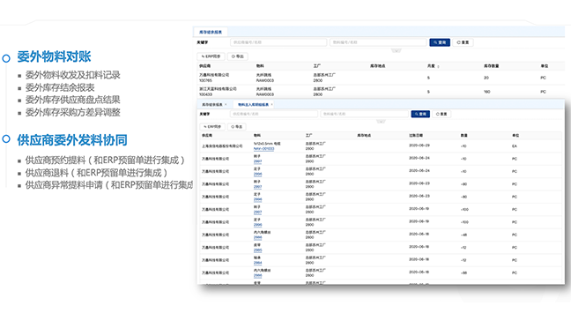Click bullet 委外物料收发及扣料记录
Viewport: 571px width, 321px height.
72,75
